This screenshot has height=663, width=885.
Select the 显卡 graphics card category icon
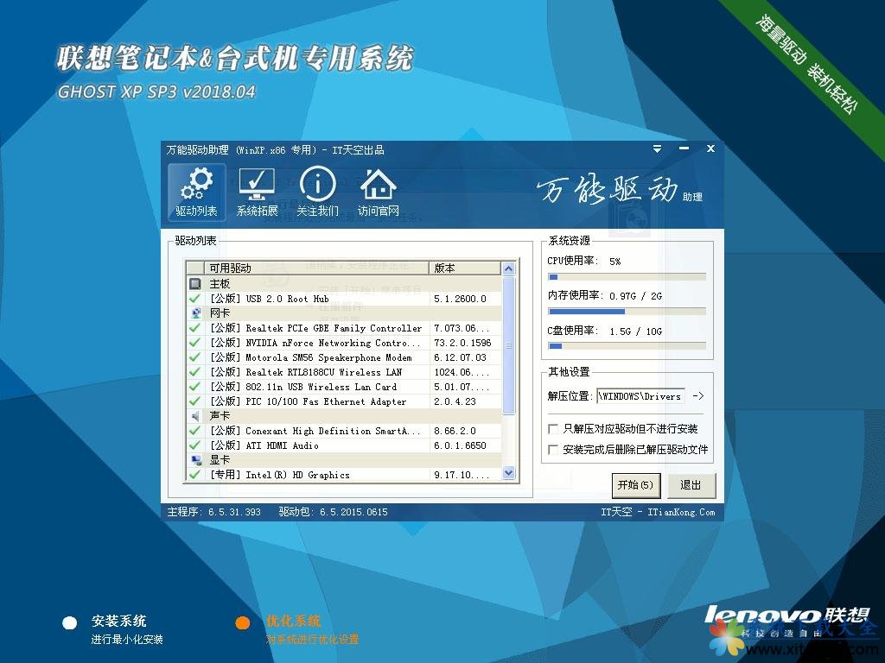pyautogui.click(x=196, y=459)
